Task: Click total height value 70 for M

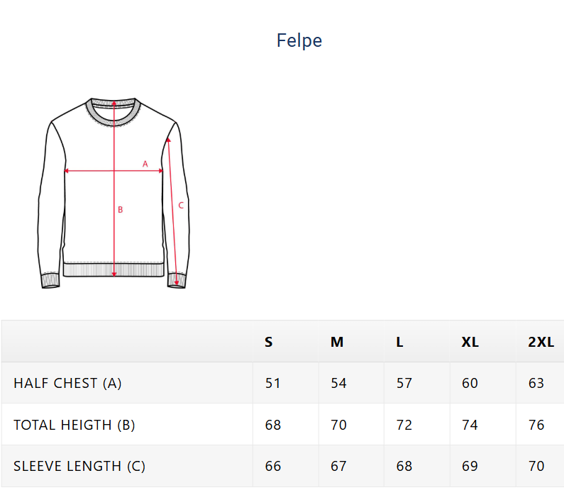Action: tap(339, 425)
